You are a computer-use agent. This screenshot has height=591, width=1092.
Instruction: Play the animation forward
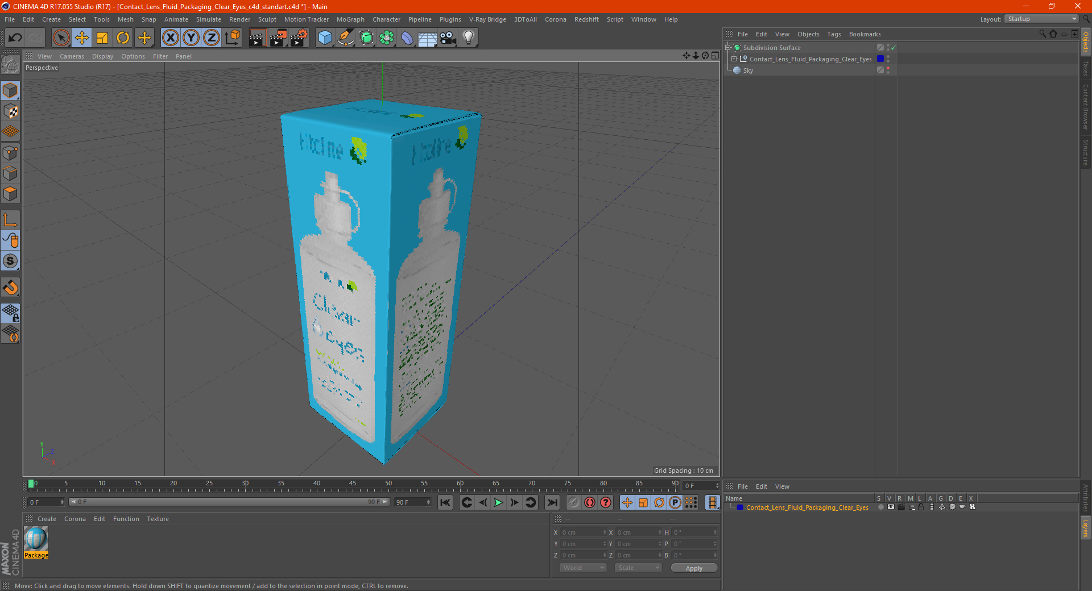(498, 502)
